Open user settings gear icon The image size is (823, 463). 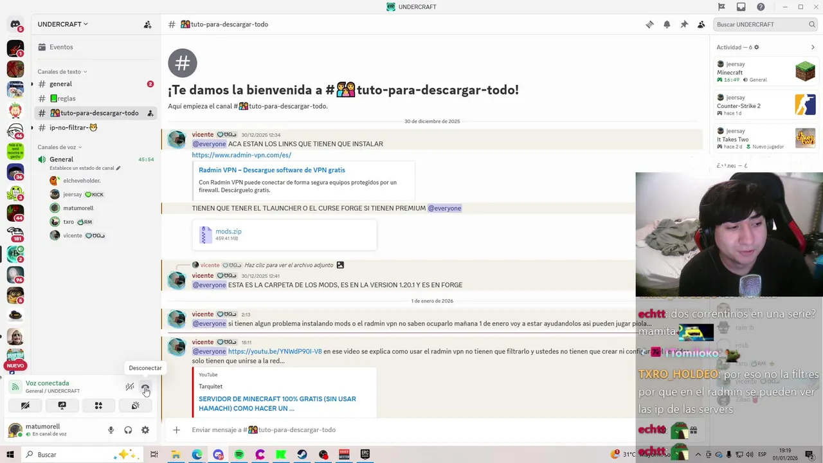coord(145,430)
